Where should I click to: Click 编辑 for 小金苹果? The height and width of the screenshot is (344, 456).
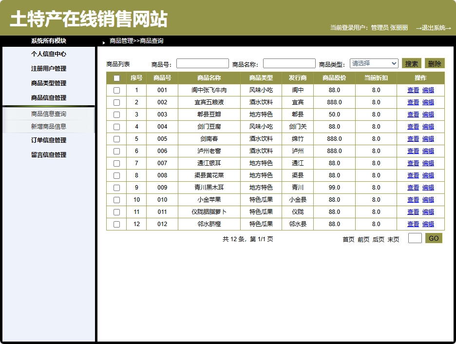[428, 200]
